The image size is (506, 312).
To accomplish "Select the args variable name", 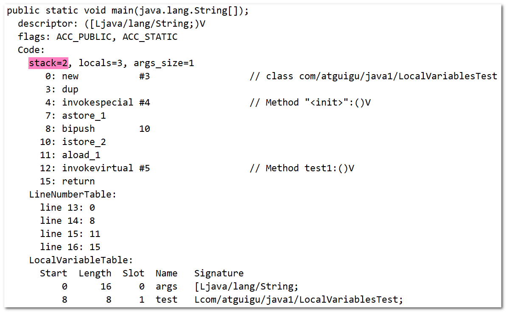I will pos(166,287).
